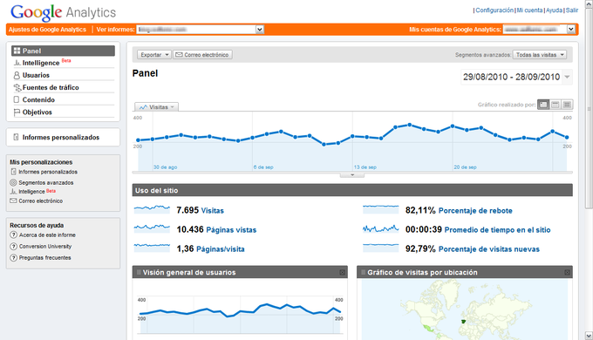
Task: Click Salir to sign out
Action: (x=572, y=10)
